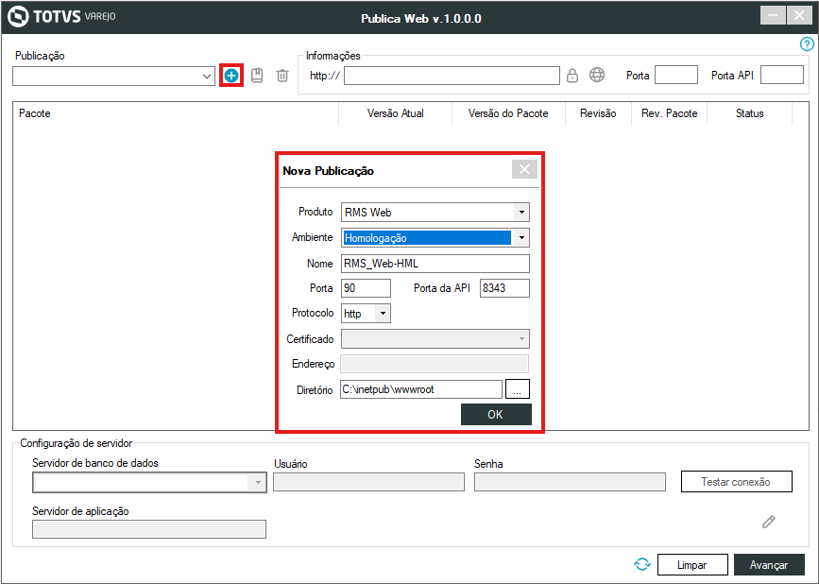Click the Nome field with RMS_Web-HML
Image resolution: width=819 pixels, height=584 pixels.
[435, 264]
